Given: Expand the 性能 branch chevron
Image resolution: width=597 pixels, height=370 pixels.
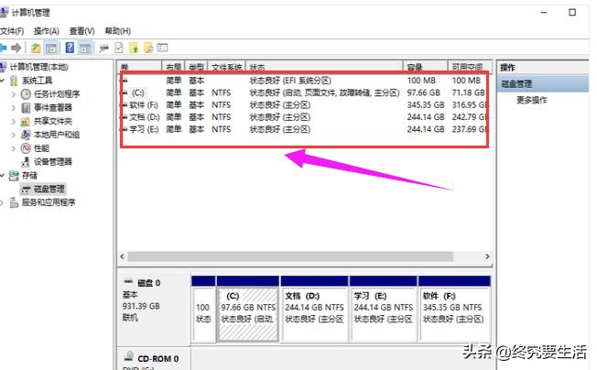Looking at the screenshot, I should (14, 148).
